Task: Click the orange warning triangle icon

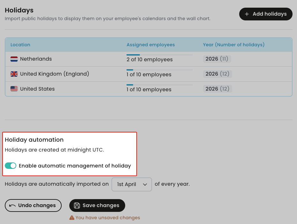Action: tap(72, 217)
